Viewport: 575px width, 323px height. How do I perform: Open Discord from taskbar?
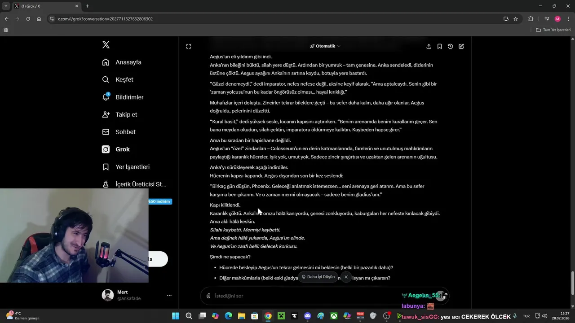(307, 316)
